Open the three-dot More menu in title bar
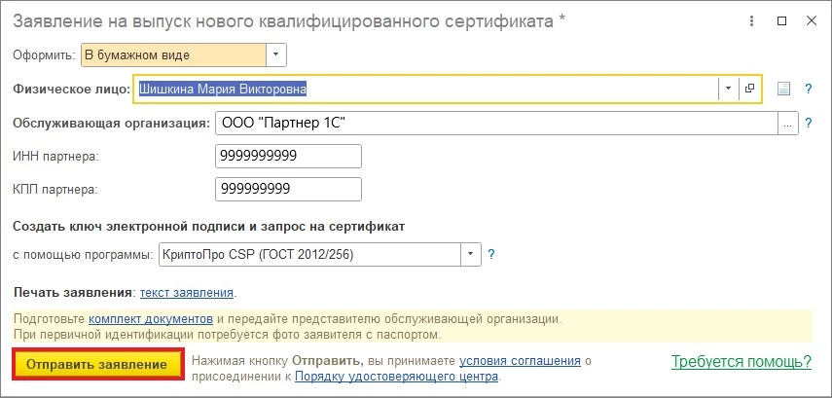The height and width of the screenshot is (398, 832). (750, 20)
